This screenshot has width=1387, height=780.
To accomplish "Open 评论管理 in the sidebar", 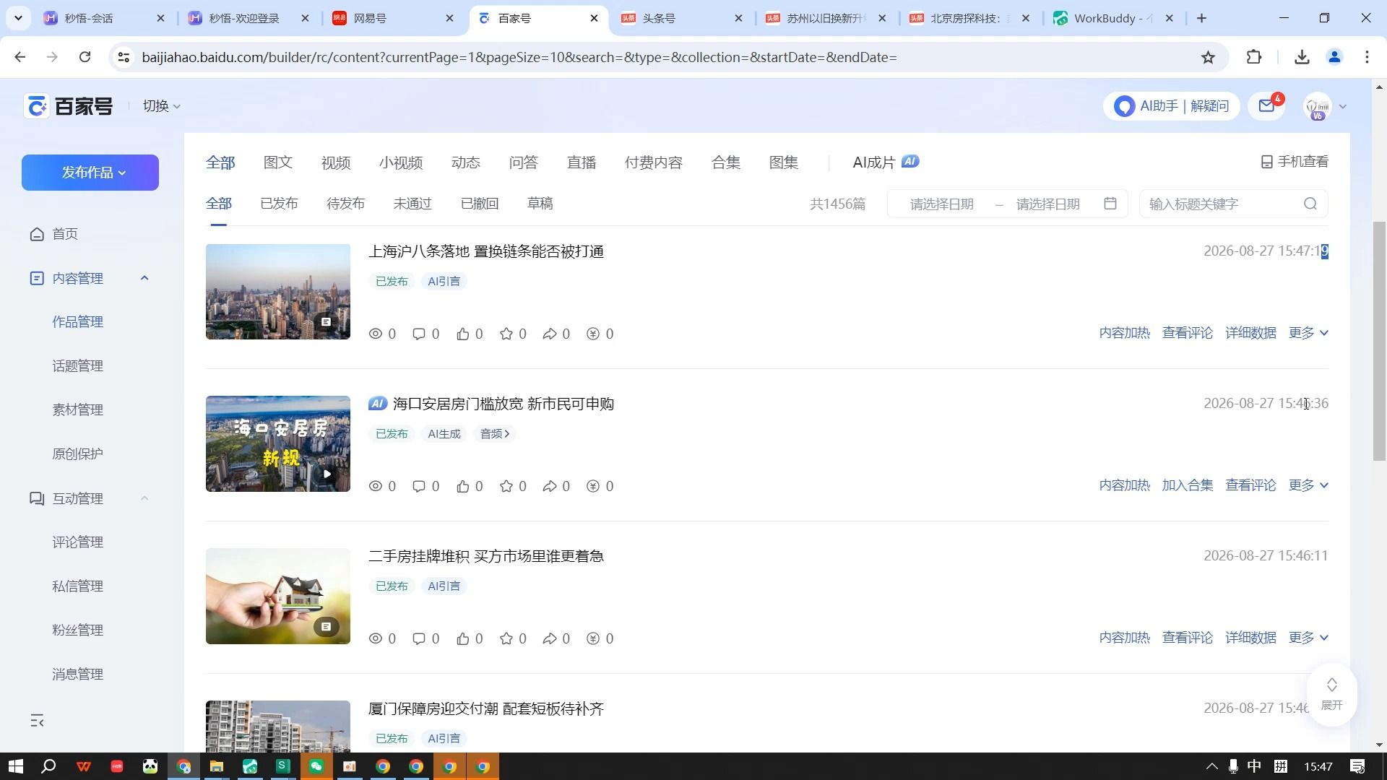I will pyautogui.click(x=77, y=542).
